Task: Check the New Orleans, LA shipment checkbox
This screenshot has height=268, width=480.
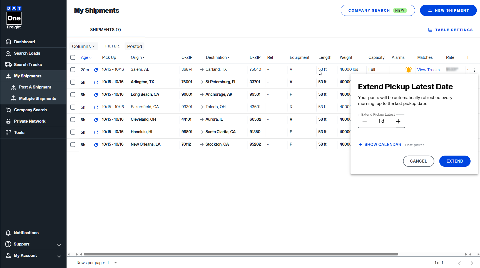Action: pyautogui.click(x=73, y=145)
